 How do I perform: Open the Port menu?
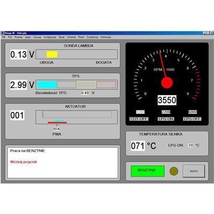(10, 37)
